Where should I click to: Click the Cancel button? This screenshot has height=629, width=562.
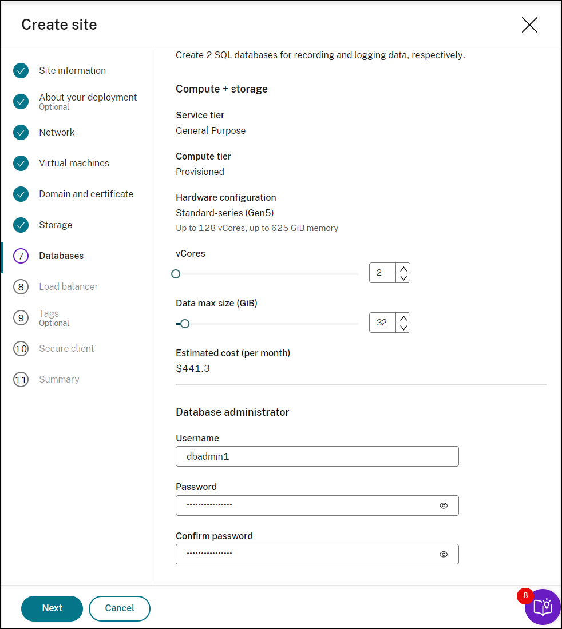click(120, 608)
